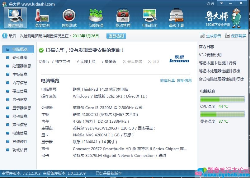Screen dimensions: 250x178
Task: Click the 重新检测 button
Action: point(116,36)
